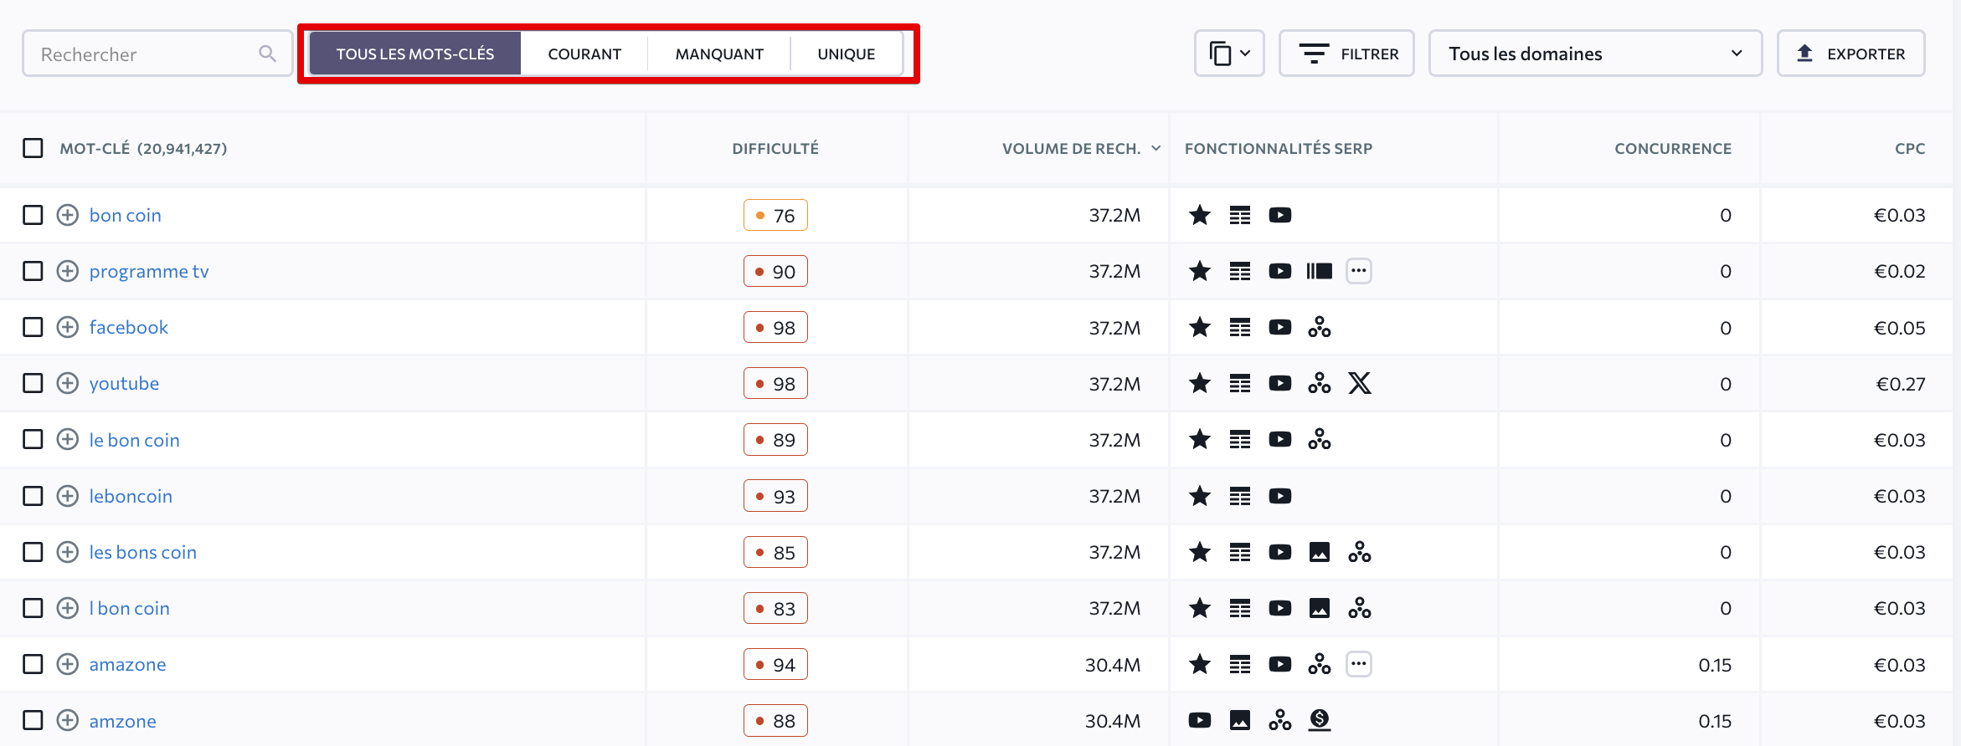Open the 'amzone' keyword link
This screenshot has width=1961, height=746.
123,720
